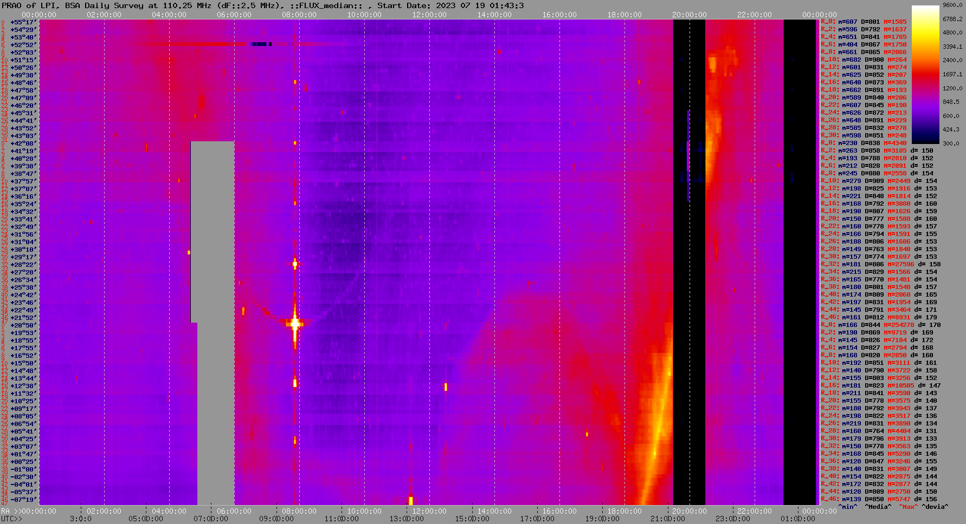Click the 13:00:00 UTC axis label

pyautogui.click(x=407, y=519)
